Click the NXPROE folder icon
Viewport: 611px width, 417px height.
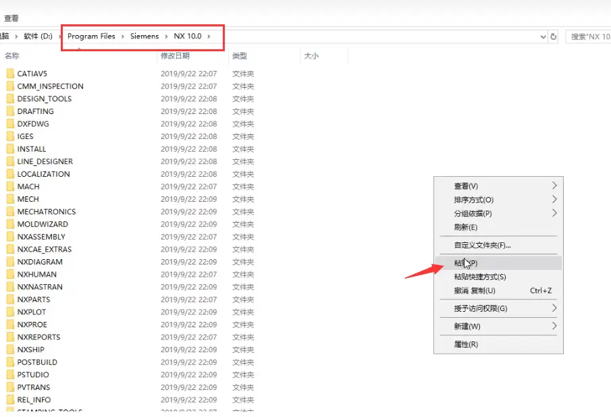click(x=11, y=325)
